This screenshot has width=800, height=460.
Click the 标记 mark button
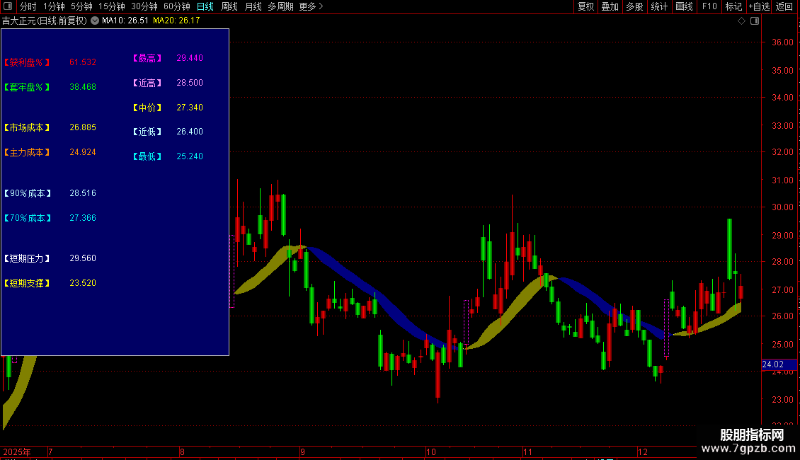733,6
